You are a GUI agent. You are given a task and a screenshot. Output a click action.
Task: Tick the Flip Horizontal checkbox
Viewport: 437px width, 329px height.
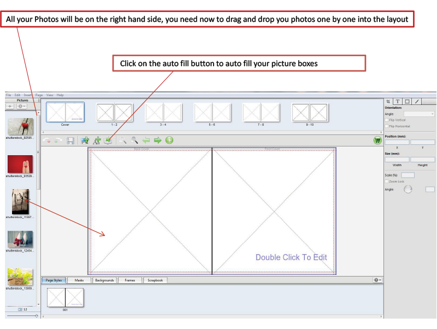click(387, 126)
